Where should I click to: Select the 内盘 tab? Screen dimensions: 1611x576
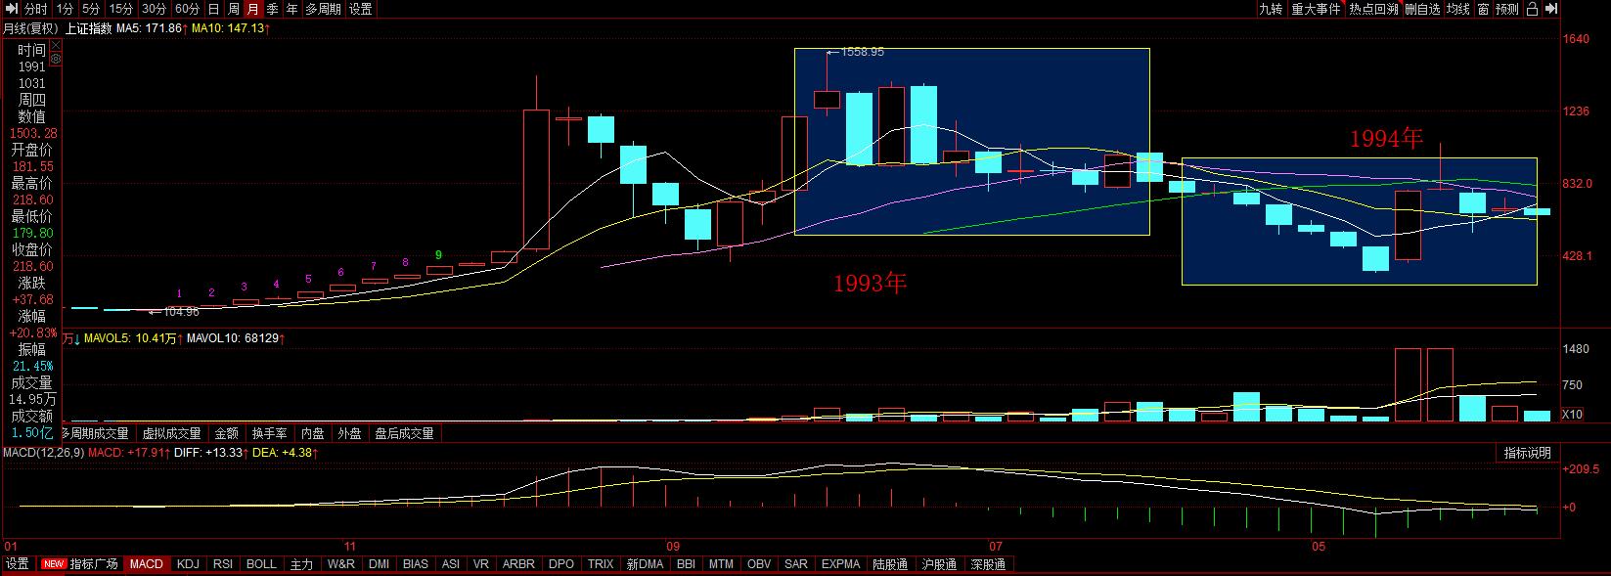tap(312, 433)
